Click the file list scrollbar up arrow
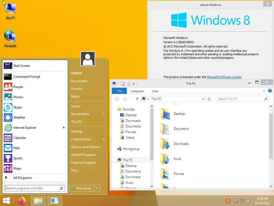This screenshot has width=274, height=206. 271,106
